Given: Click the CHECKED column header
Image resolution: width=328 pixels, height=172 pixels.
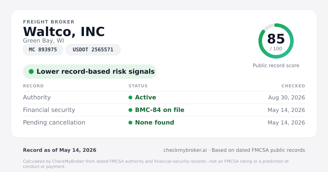Looking at the screenshot, I should pos(293,86).
